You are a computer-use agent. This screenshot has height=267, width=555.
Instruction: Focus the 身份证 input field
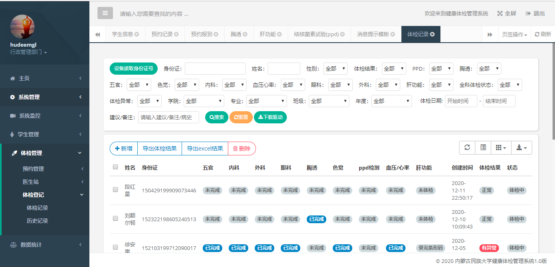click(215, 69)
